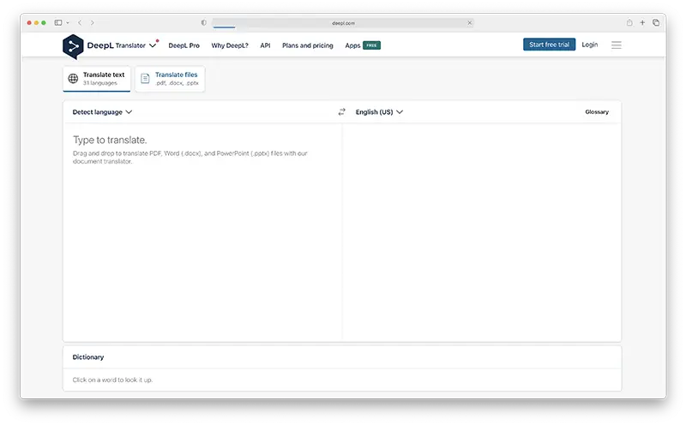Click the document icon for Translate files
The width and height of the screenshot is (686, 425).
pyautogui.click(x=145, y=79)
